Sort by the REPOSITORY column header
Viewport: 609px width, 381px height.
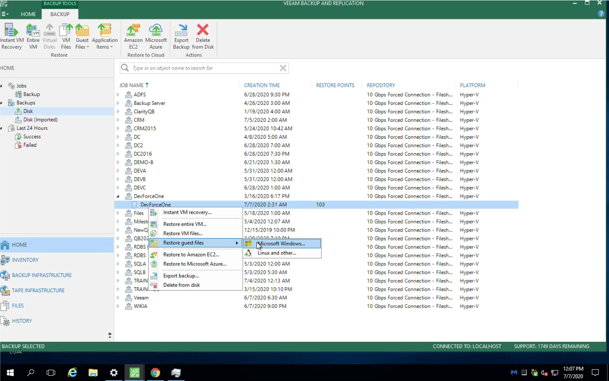[381, 85]
